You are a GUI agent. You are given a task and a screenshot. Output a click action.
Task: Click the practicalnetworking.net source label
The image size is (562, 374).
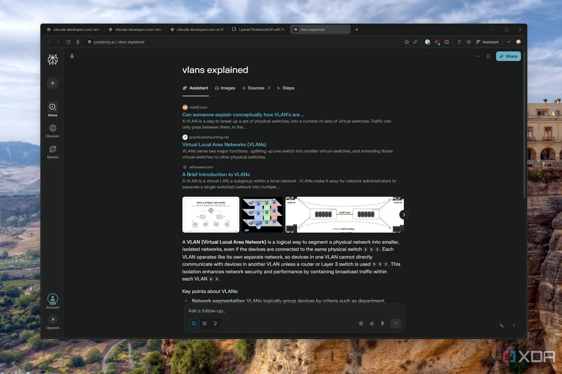(x=209, y=137)
